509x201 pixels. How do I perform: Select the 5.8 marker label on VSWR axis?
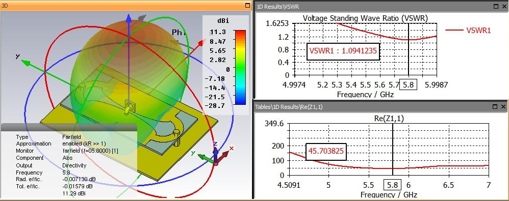[408, 85]
